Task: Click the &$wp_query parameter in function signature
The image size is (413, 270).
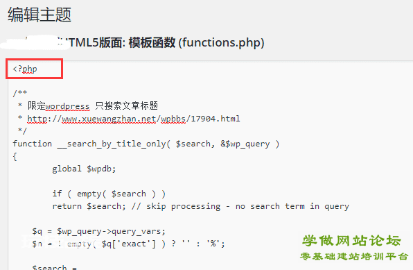Action: [245, 144]
